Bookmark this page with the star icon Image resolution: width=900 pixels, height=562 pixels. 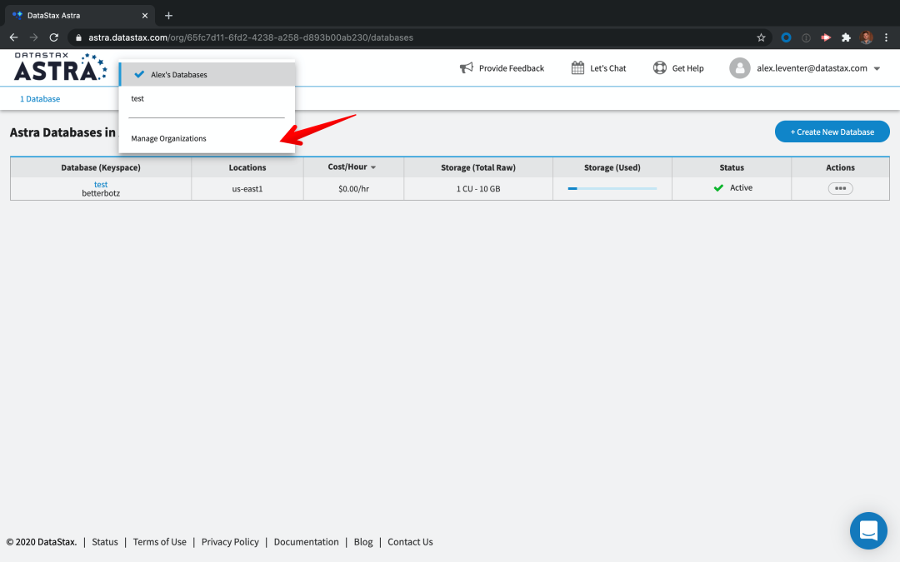(x=761, y=37)
